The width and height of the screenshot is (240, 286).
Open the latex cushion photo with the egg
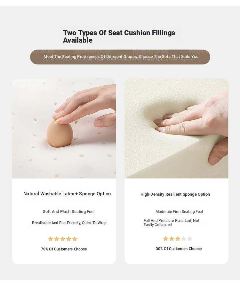point(64,128)
